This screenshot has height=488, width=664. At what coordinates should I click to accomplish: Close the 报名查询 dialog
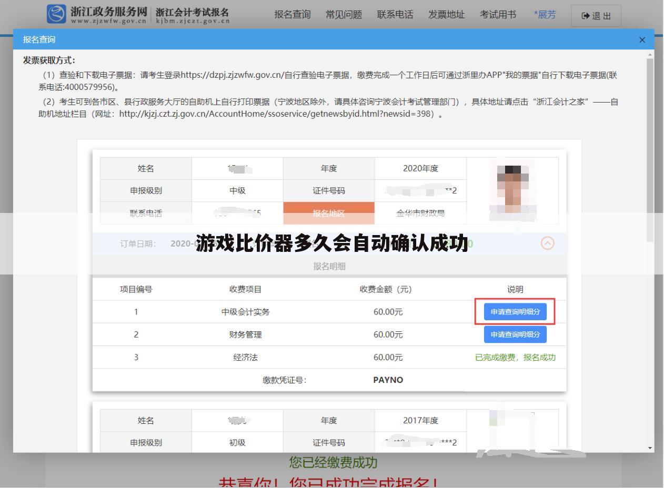coord(642,39)
